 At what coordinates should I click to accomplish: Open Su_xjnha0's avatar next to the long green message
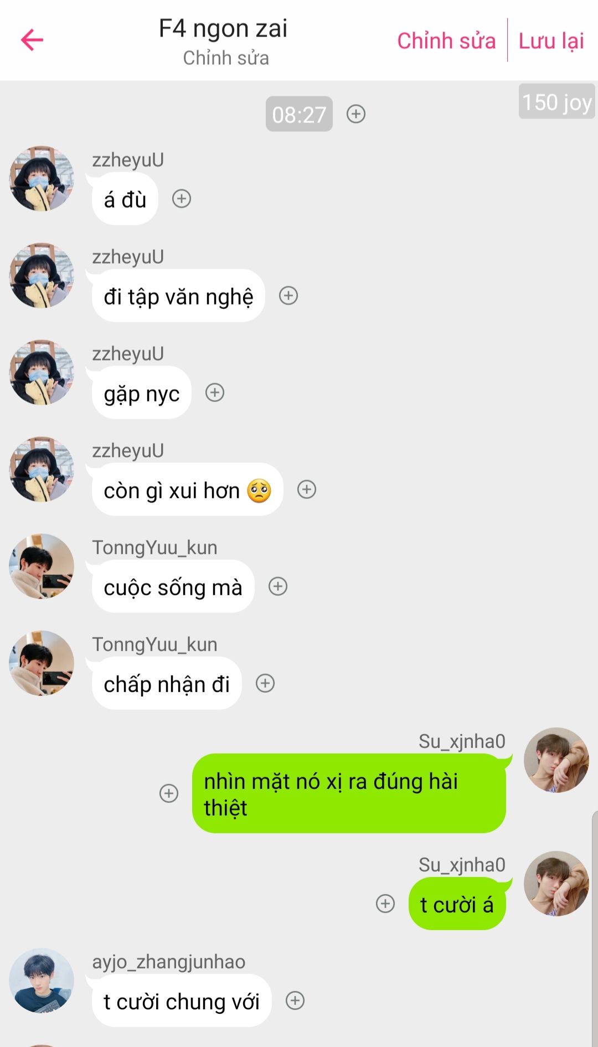pyautogui.click(x=556, y=760)
